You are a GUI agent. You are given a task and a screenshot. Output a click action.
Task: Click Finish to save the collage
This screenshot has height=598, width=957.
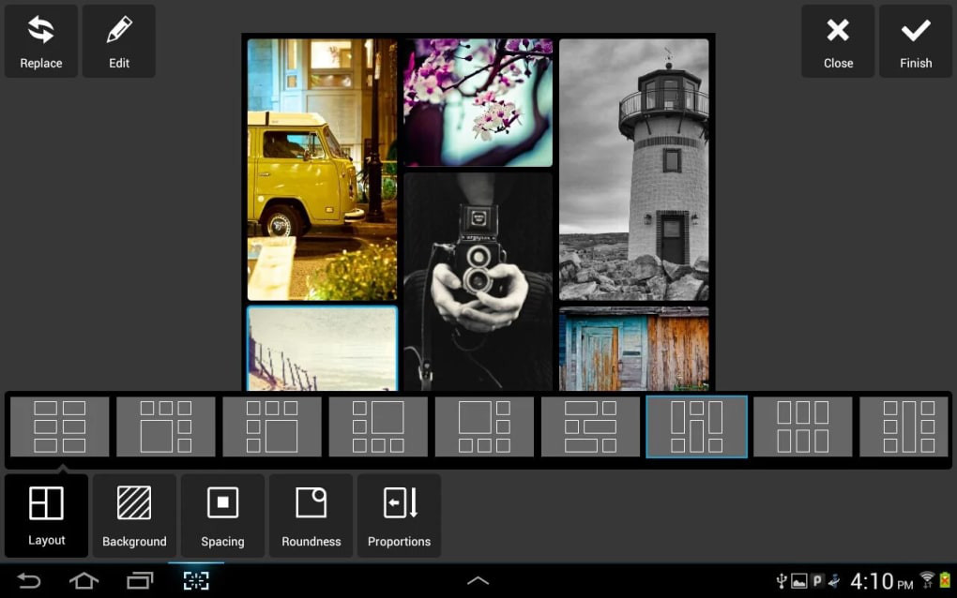916,41
